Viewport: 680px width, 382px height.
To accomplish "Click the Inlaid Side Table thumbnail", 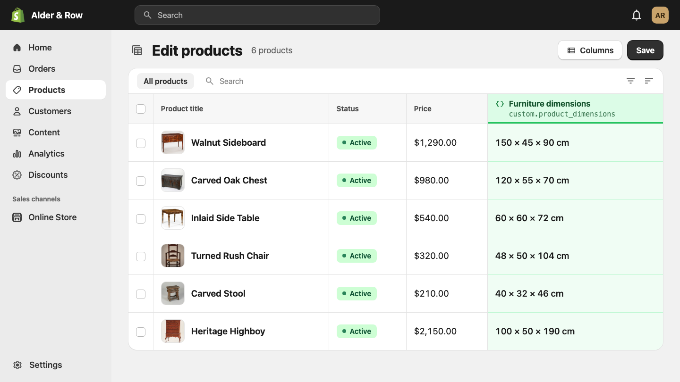I will (173, 218).
